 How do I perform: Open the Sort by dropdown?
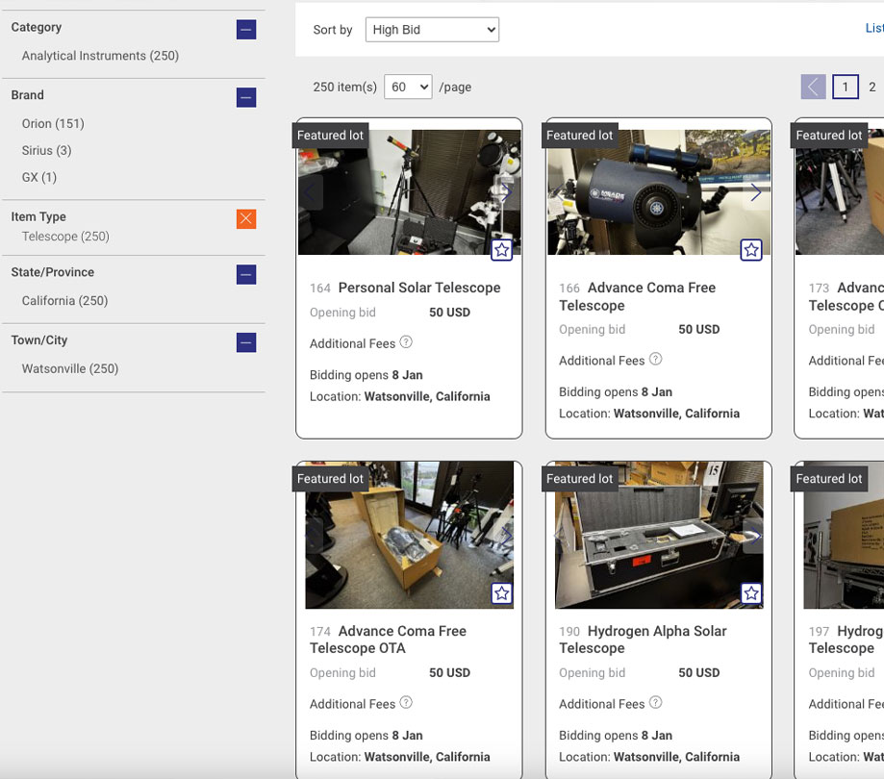point(432,29)
